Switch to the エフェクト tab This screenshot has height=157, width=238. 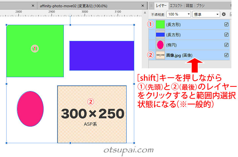pyautogui.click(x=176, y=6)
